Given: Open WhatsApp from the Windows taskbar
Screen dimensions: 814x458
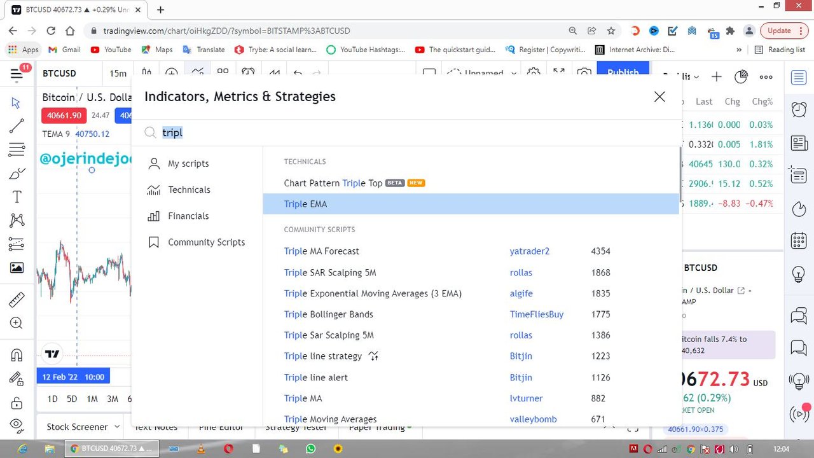Looking at the screenshot, I should pos(310,449).
